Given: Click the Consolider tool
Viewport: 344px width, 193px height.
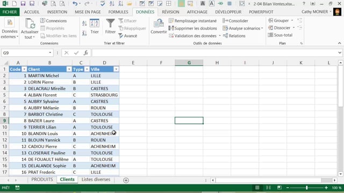Looking at the screenshot, I should tap(235, 21).
